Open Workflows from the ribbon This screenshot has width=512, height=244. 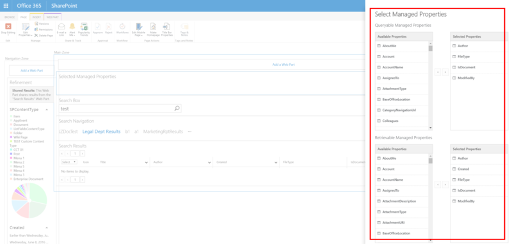[122, 27]
